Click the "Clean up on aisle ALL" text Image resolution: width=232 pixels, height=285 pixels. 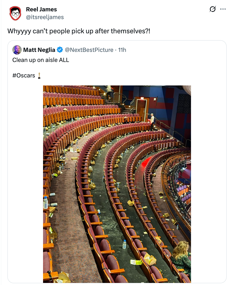(x=41, y=60)
